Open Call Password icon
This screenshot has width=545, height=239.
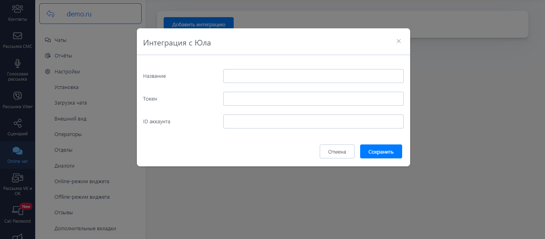17,210
